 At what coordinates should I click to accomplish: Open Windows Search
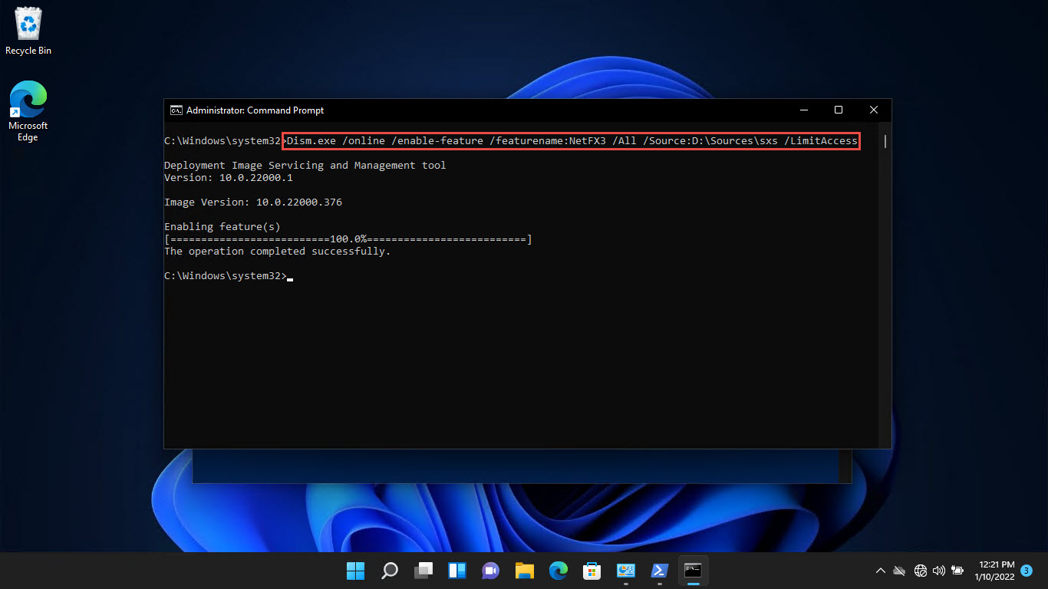389,571
